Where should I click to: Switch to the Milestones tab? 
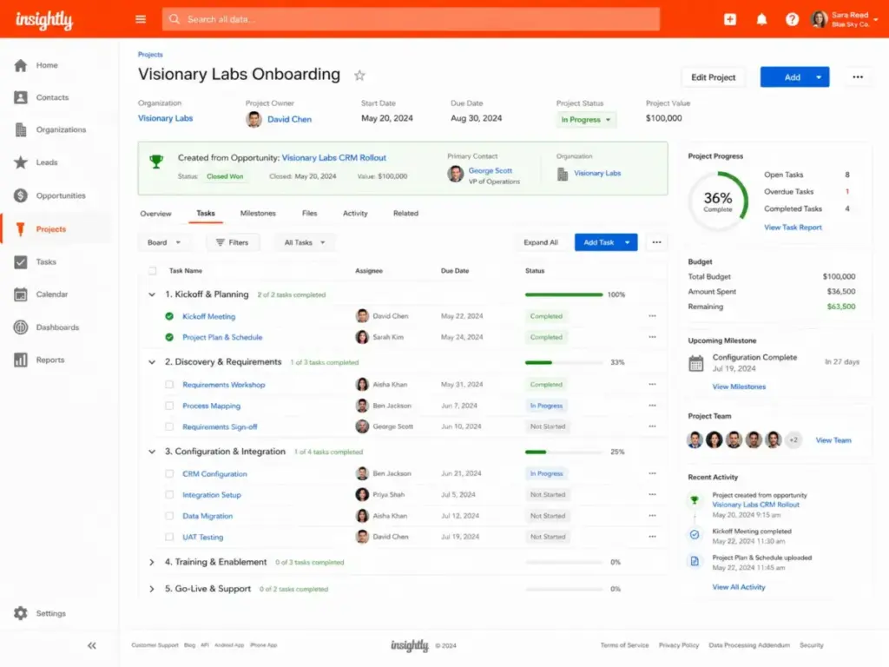point(258,214)
